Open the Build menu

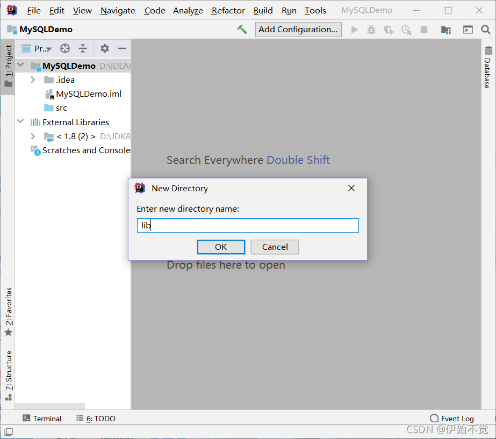(263, 10)
